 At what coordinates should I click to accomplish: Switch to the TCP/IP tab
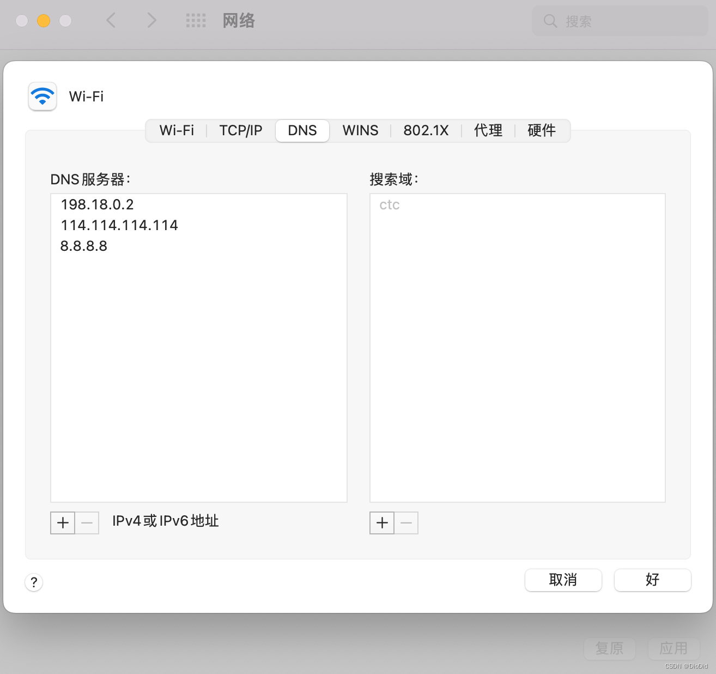click(x=241, y=130)
